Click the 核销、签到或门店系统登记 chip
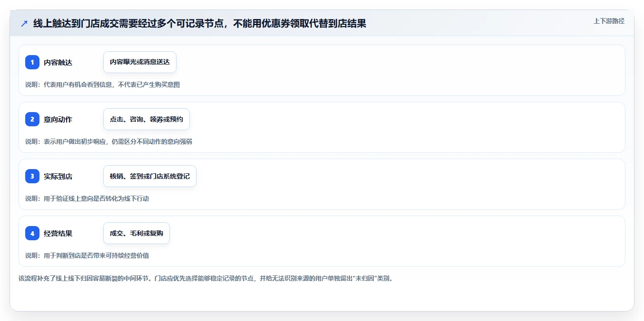This screenshot has width=644, height=321. pyautogui.click(x=150, y=176)
